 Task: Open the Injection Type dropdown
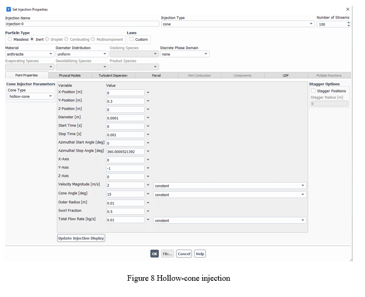point(237,24)
